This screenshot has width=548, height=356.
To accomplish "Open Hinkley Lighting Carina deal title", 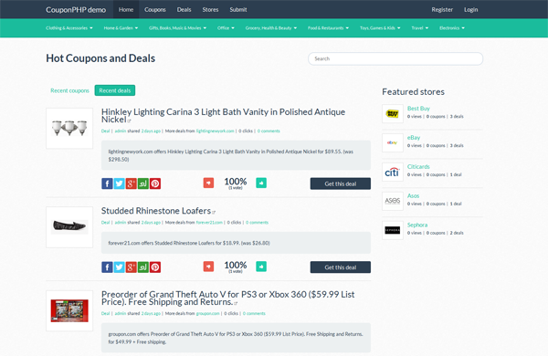I will (223, 116).
